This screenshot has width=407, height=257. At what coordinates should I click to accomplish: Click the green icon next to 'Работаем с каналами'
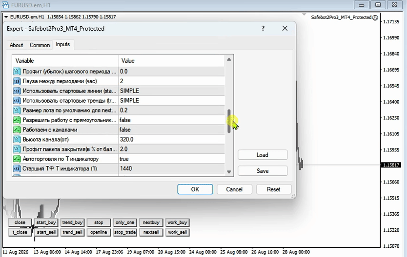(17, 129)
